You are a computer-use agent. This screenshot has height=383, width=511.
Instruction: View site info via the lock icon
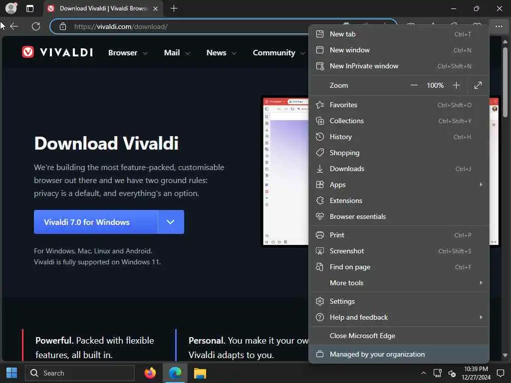63,26
